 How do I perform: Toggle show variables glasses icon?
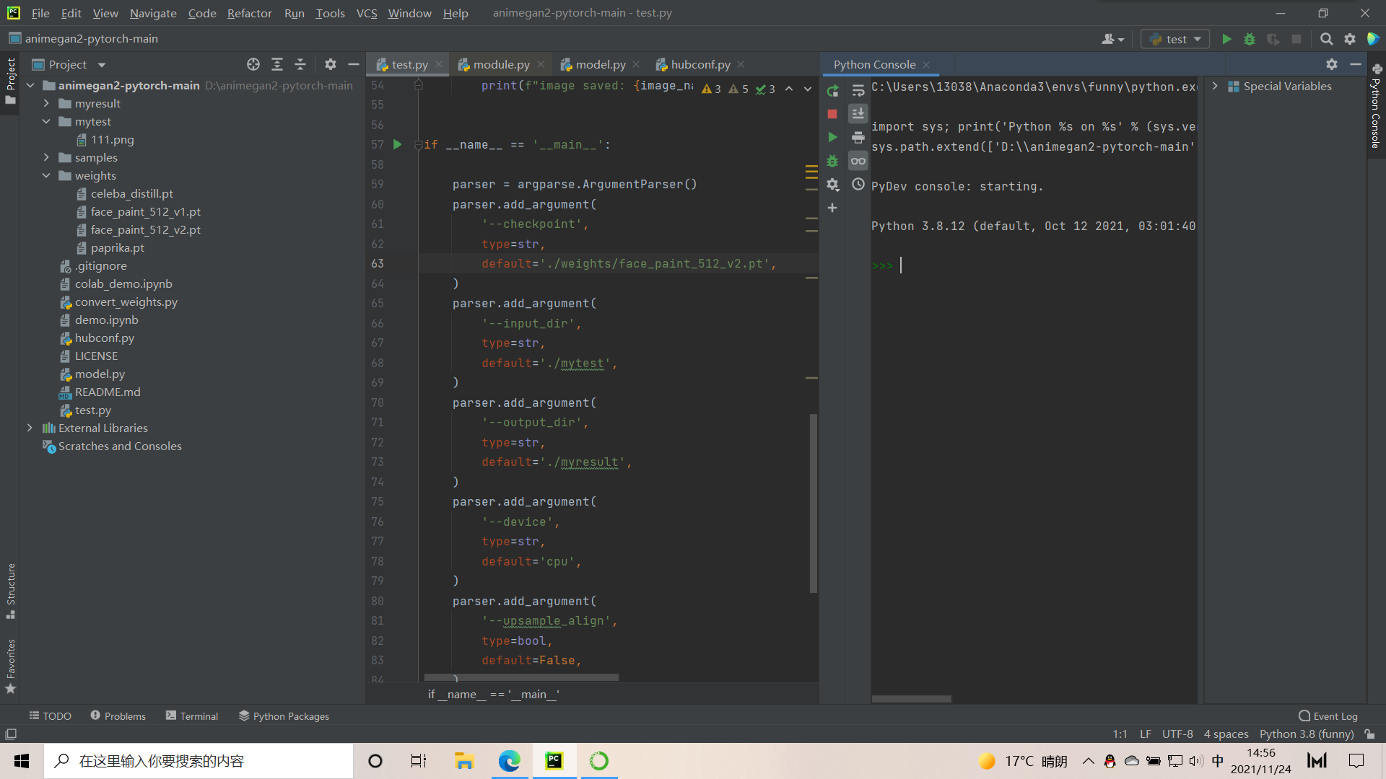coord(858,161)
